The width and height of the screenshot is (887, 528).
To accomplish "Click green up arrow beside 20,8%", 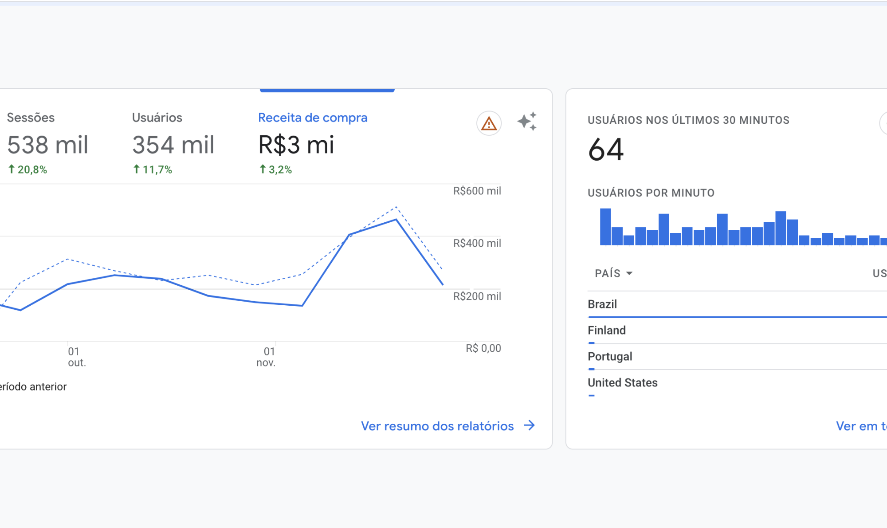I will point(12,169).
